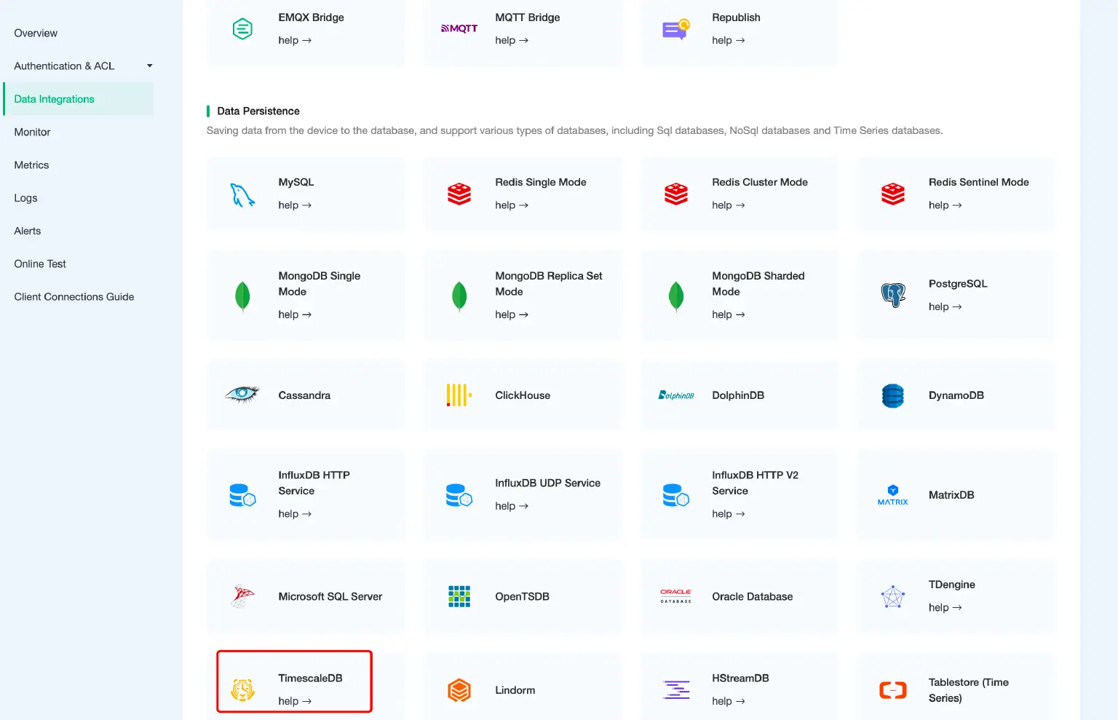The height and width of the screenshot is (720, 1118).
Task: Select the Cassandra eye icon
Action: click(242, 395)
